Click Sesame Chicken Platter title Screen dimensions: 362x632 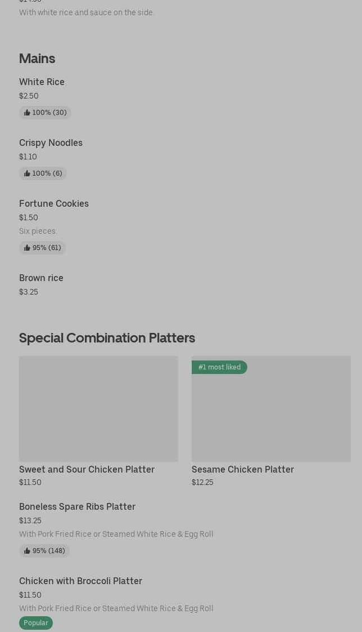click(243, 470)
